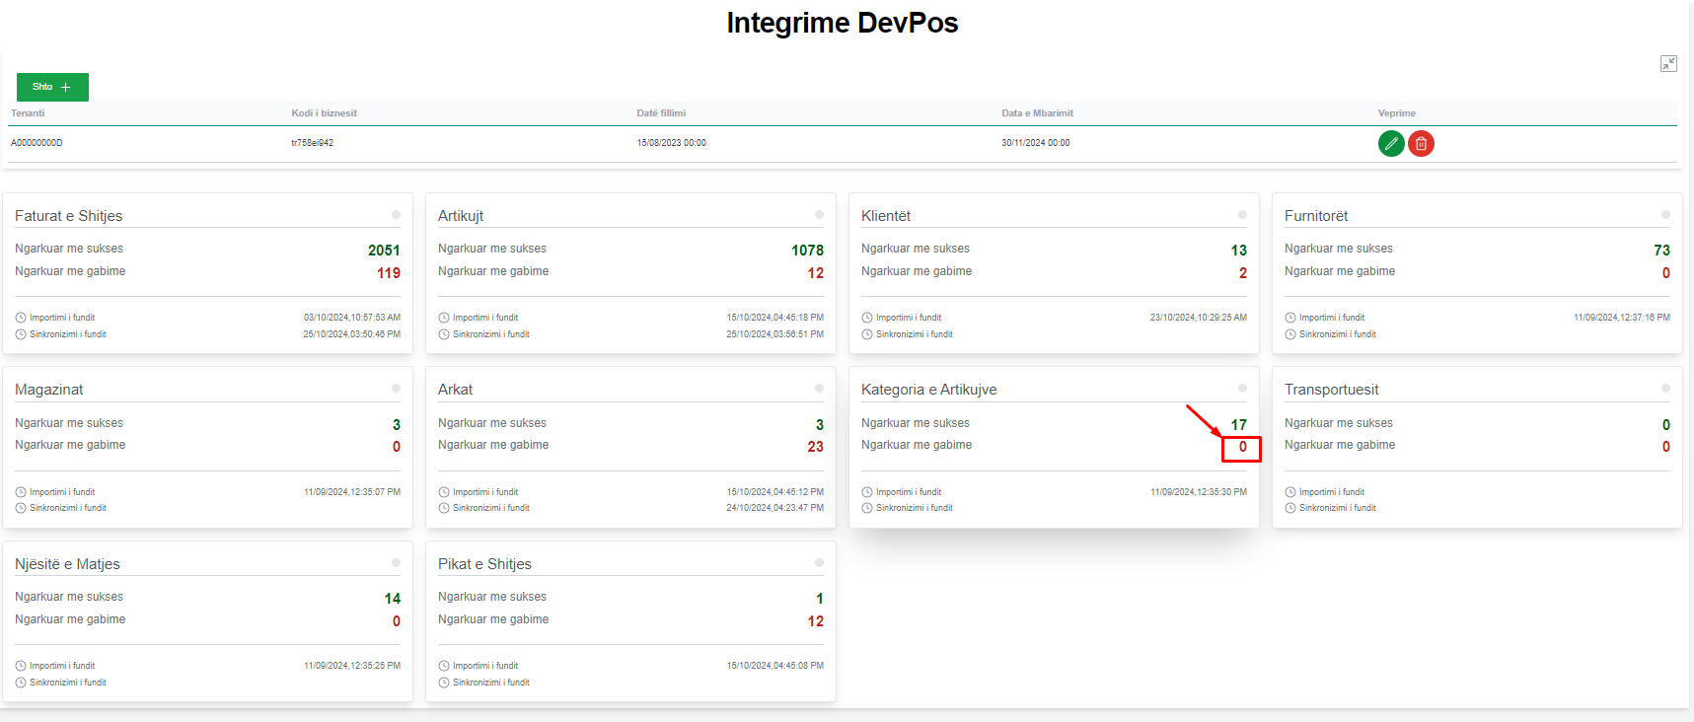Click status dot on Transportuesit card

click(1665, 389)
